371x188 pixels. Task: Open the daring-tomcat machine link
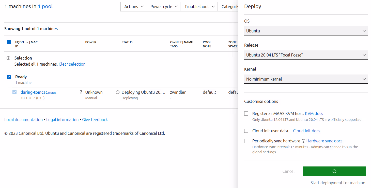[34, 92]
